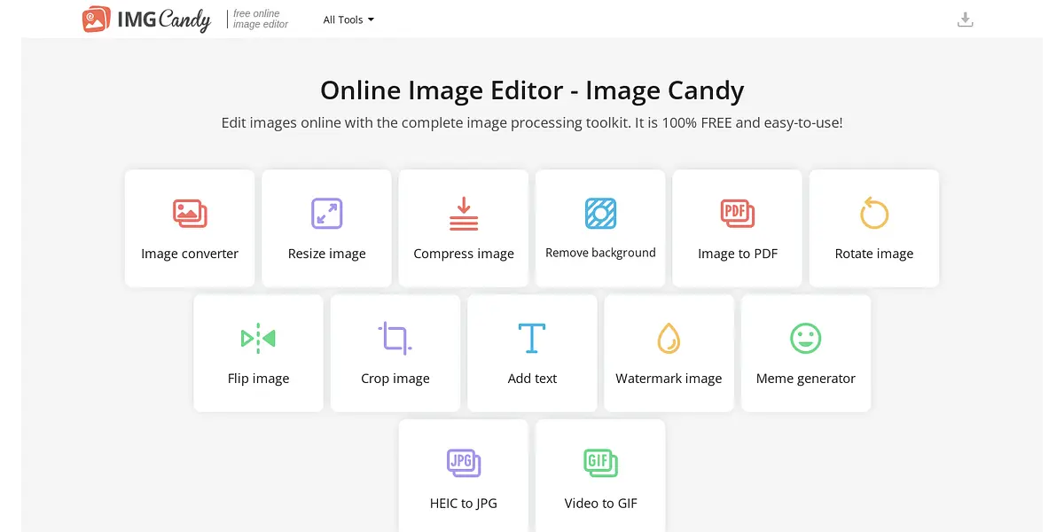Image resolution: width=1064 pixels, height=532 pixels.
Task: Open the Image to PDF icon
Action: pos(737,214)
